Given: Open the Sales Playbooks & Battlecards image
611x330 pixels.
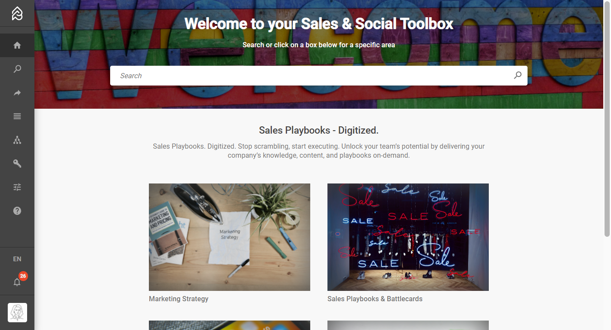Looking at the screenshot, I should point(408,237).
